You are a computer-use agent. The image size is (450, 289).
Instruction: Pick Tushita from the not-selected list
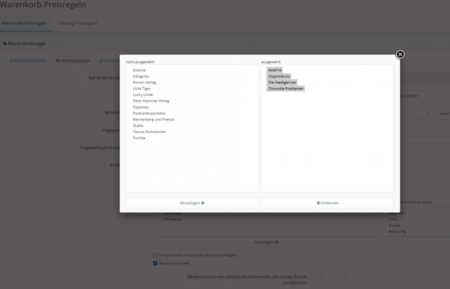(139, 138)
